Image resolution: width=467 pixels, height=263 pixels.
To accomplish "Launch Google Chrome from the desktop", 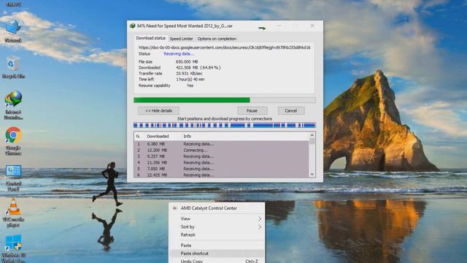I will (13, 141).
